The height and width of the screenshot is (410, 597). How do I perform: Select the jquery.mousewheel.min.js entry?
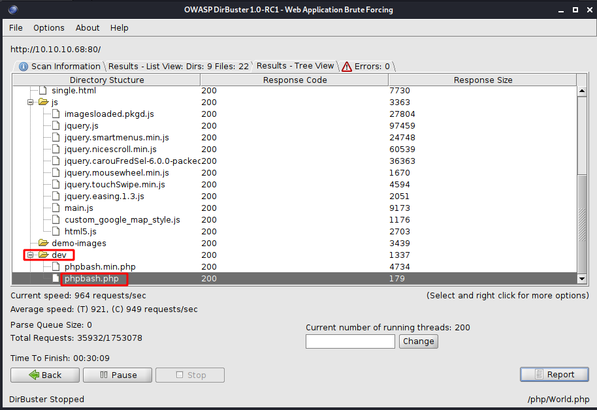(117, 173)
